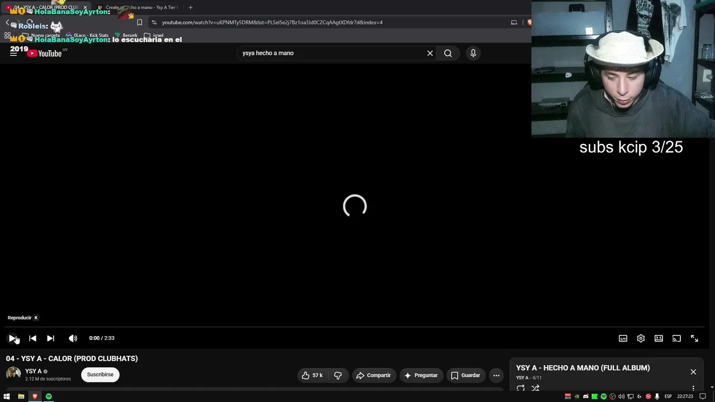Skip to next video in playlist
Screen dimensions: 715x402
coord(50,338)
